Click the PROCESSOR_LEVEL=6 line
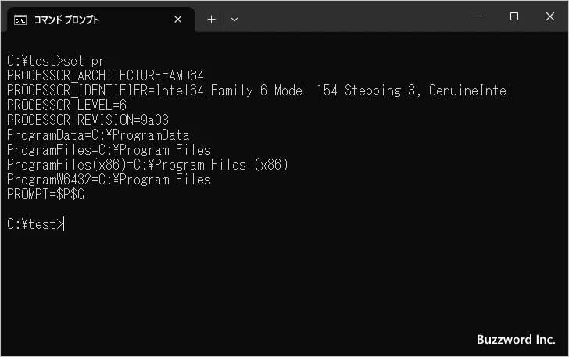The image size is (569, 357). (x=66, y=105)
